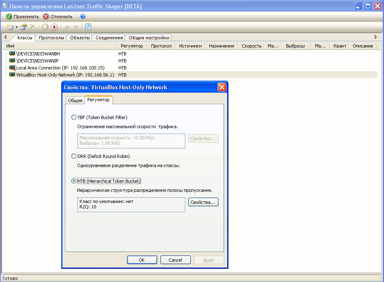The height and width of the screenshot is (282, 384).
Task: Click the Отменить (Cancel) toolbar button
Action: 58,17
